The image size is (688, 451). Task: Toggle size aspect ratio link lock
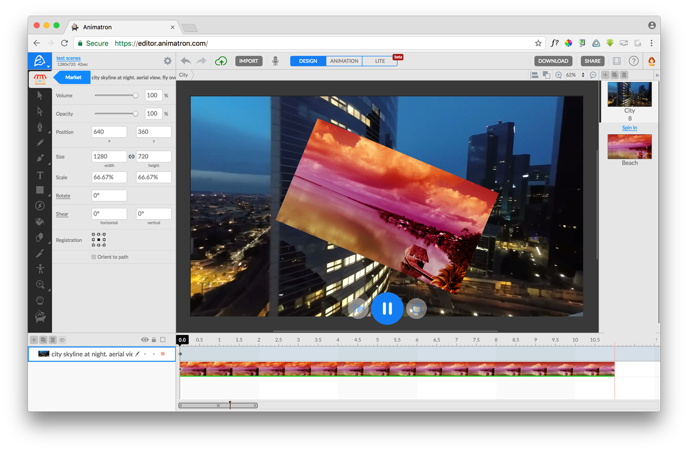click(x=131, y=156)
